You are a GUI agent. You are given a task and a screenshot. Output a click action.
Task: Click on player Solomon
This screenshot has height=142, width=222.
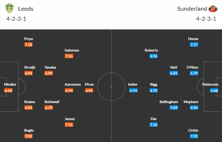pyautogui.click(x=72, y=50)
